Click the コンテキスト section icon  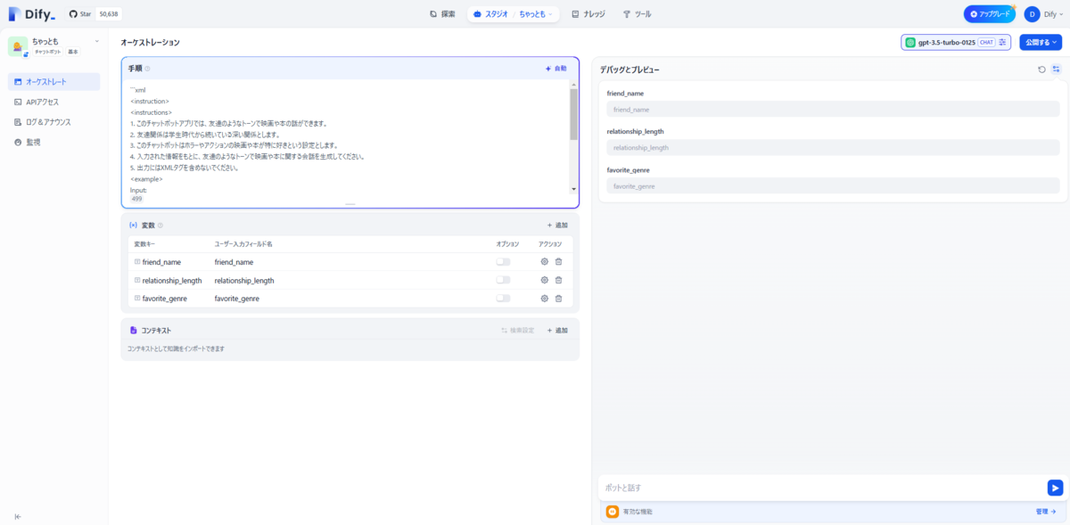134,330
